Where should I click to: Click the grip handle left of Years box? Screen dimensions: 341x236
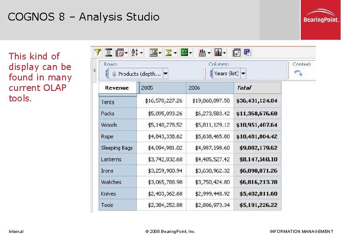pos(211,73)
